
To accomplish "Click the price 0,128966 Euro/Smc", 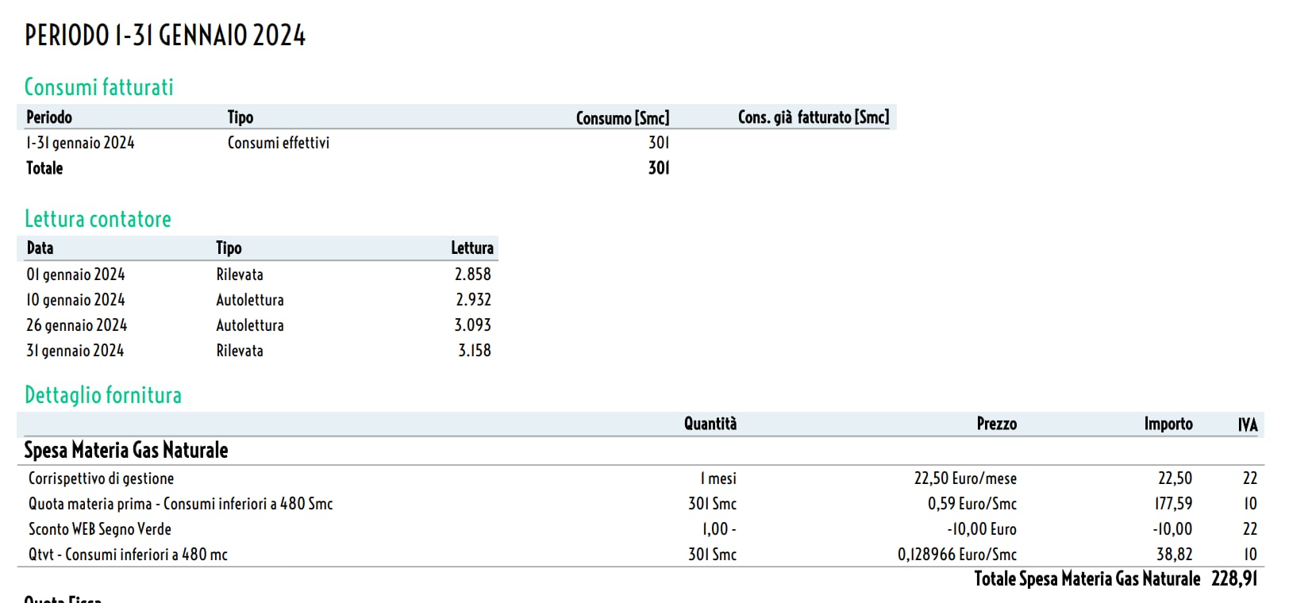I will [x=956, y=555].
